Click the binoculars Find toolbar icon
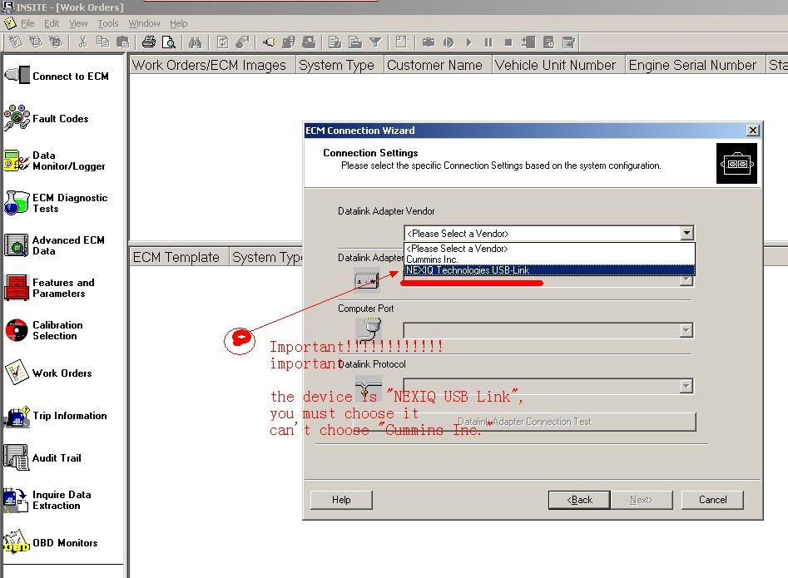This screenshot has height=578, width=788. click(x=196, y=42)
